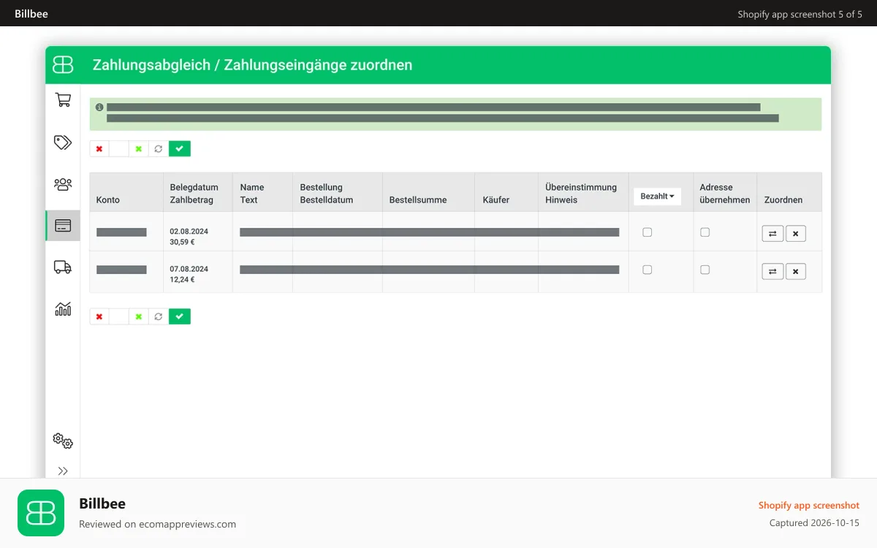877x548 pixels.
Task: Click the amount 12,24 €
Action: coord(183,279)
